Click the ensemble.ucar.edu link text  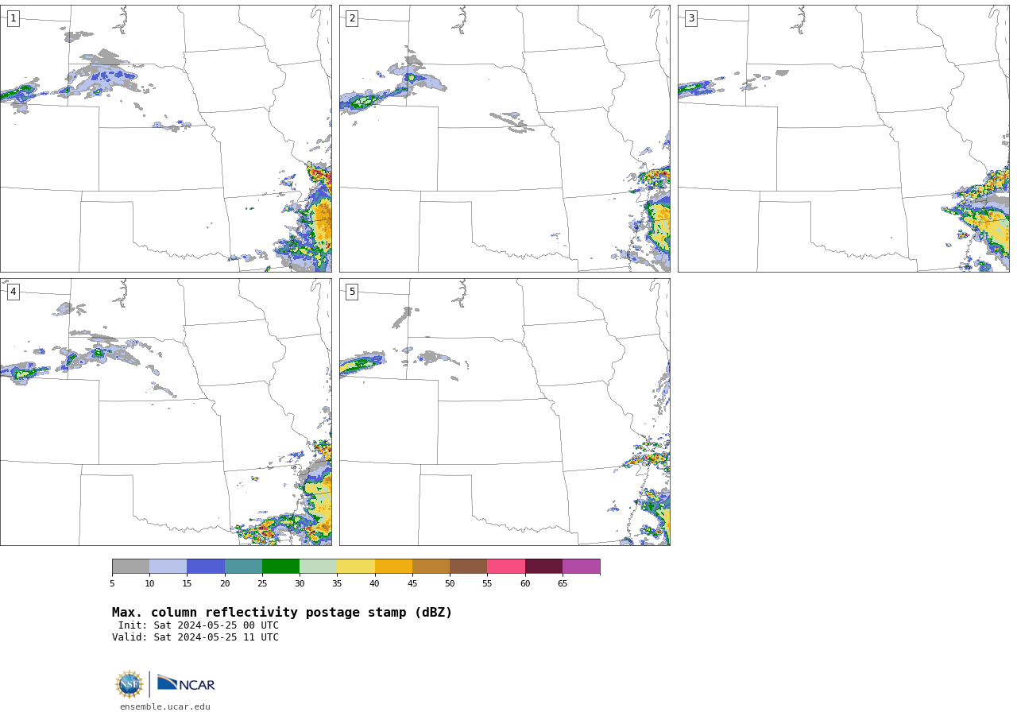pos(165,706)
